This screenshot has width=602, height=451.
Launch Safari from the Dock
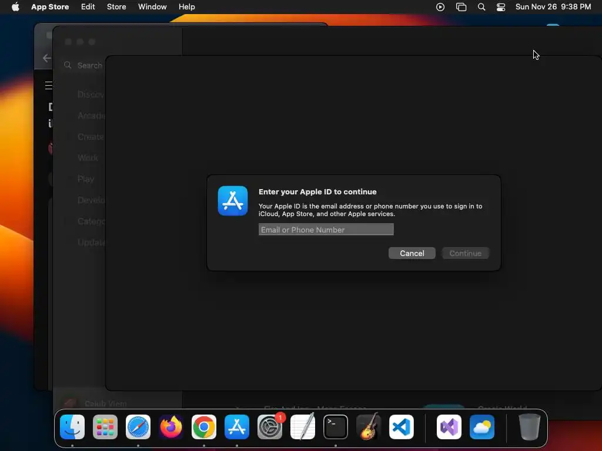coord(138,427)
